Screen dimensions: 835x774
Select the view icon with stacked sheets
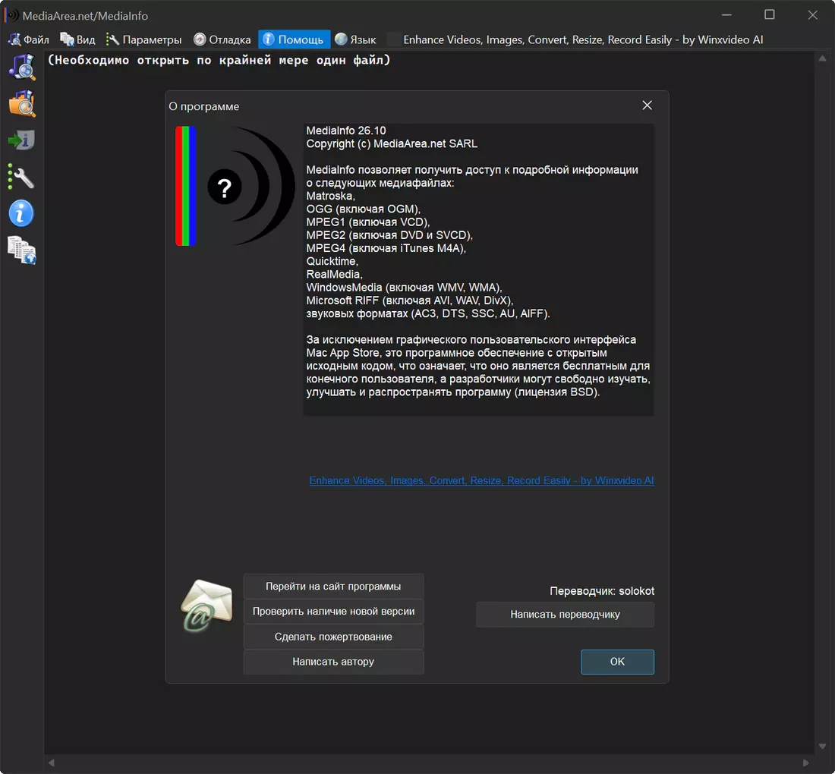[x=22, y=250]
